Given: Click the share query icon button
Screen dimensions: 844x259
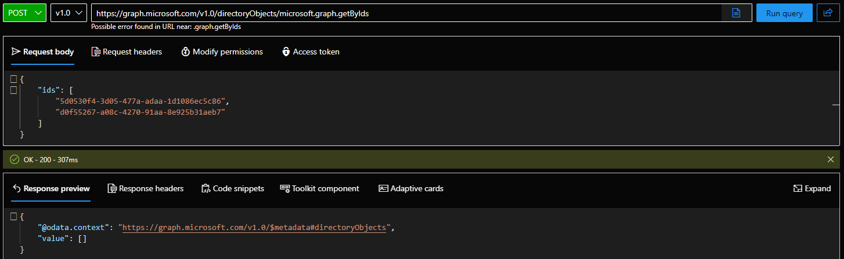Looking at the screenshot, I should click(828, 13).
